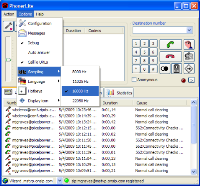Viewport: 200px width, 186px height.
Task: Click the 'sip:mgraves@mstvp.onsip.com registered' status text
Action: (107, 181)
